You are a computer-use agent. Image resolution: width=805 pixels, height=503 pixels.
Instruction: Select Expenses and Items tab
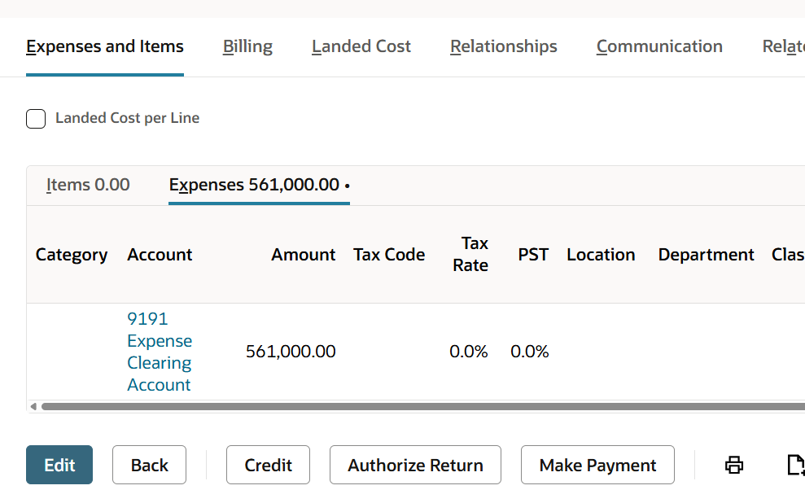[105, 46]
